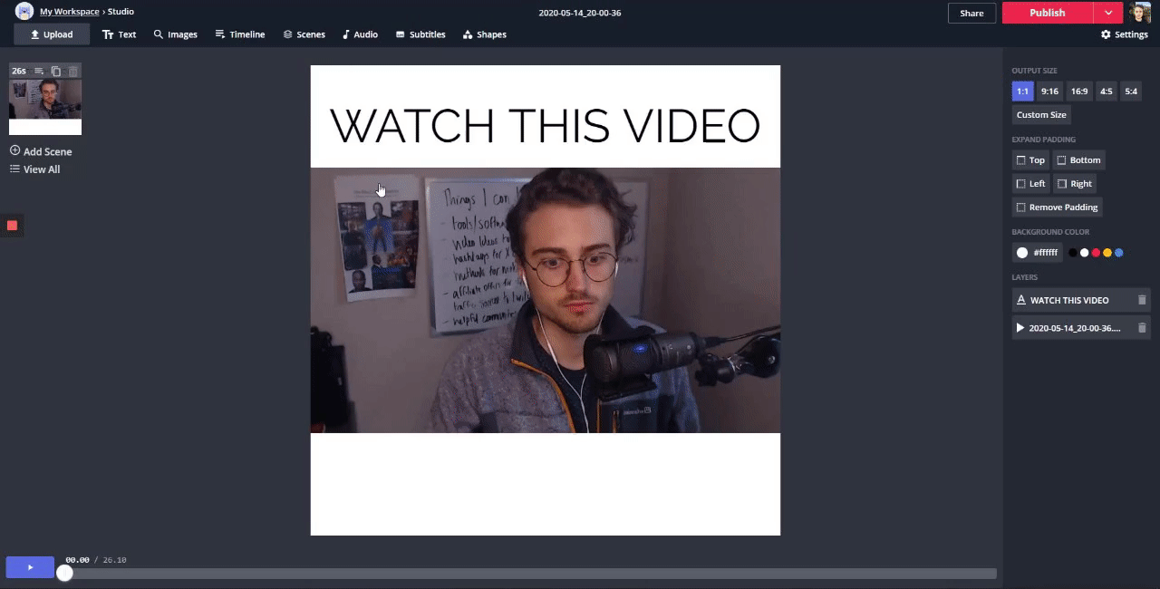Open the user profile avatar
Viewport: 1160px width, 589px height.
pos(1140,13)
